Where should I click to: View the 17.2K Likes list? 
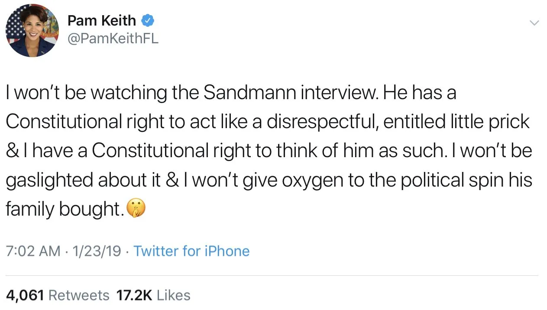pos(153,295)
